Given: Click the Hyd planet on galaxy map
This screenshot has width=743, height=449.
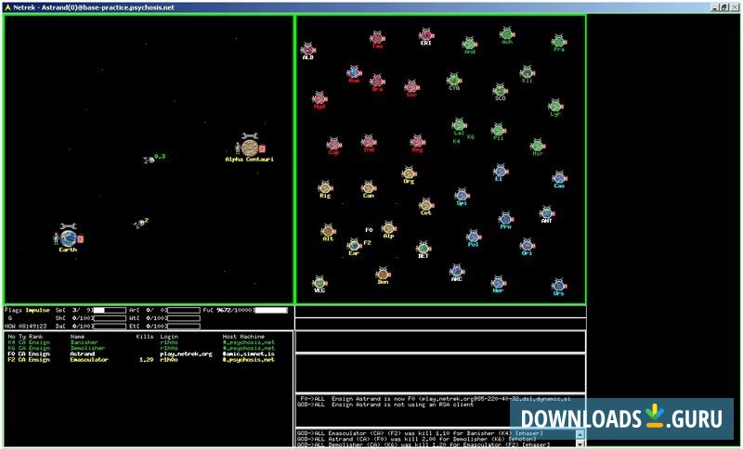Looking at the screenshot, I should (319, 97).
